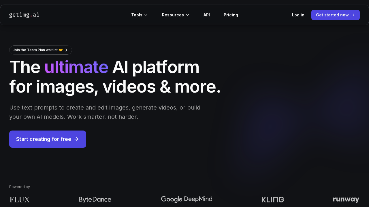Click Start creating for free
Viewport: 369px width, 207px height.
click(44, 139)
